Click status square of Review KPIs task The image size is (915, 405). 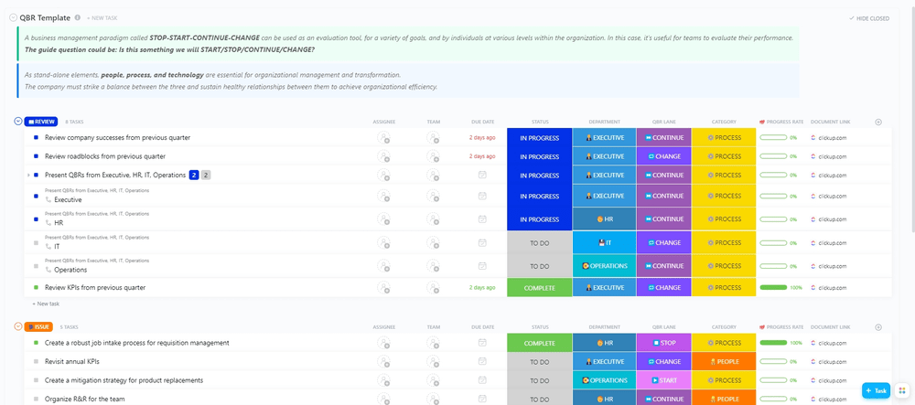(36, 287)
